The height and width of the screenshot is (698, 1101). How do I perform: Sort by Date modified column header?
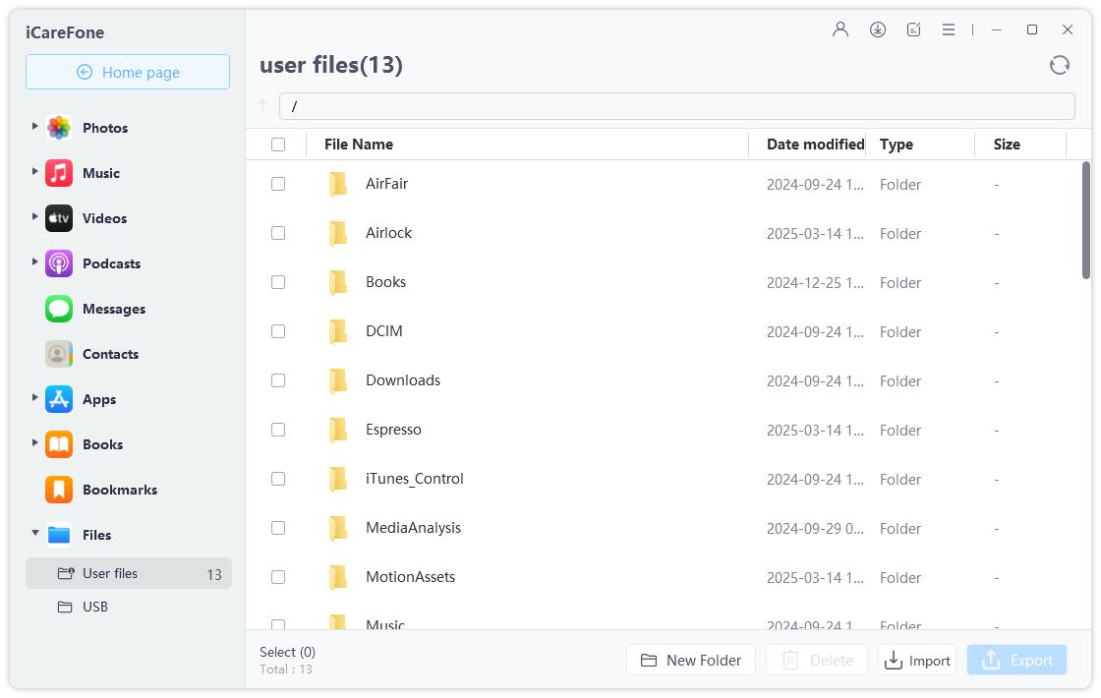[815, 144]
